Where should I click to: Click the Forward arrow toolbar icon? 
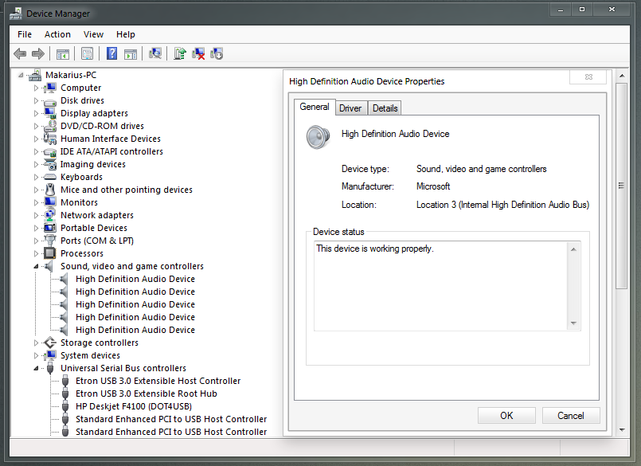pos(38,53)
